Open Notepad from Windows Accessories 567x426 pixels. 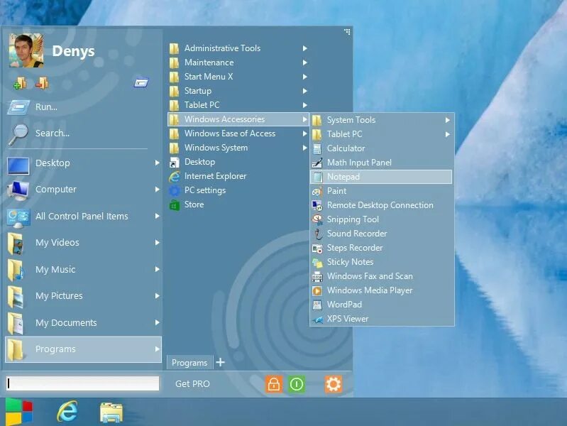(381, 177)
